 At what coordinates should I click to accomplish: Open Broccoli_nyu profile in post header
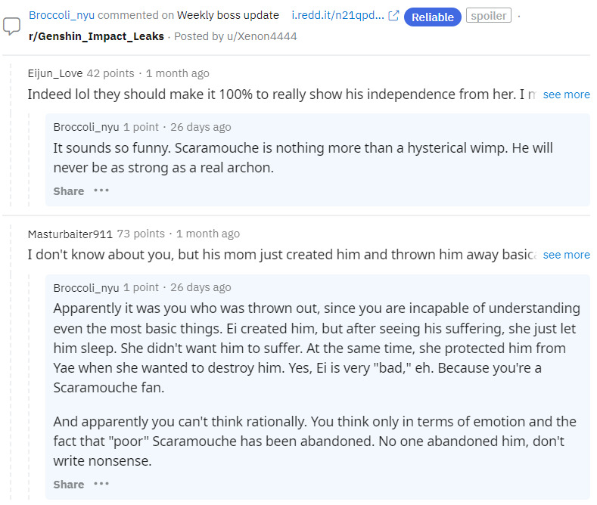pyautogui.click(x=62, y=15)
